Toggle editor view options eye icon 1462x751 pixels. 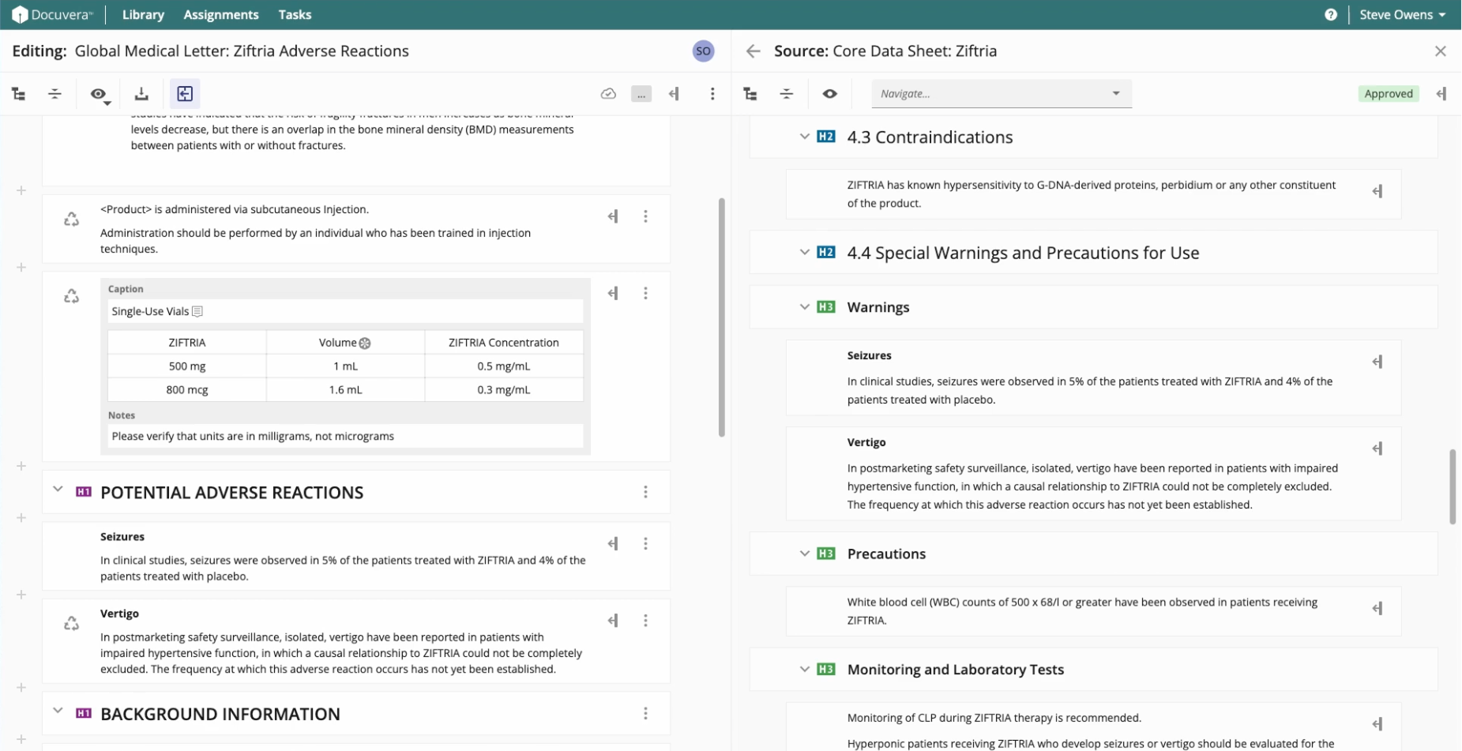pyautogui.click(x=99, y=94)
